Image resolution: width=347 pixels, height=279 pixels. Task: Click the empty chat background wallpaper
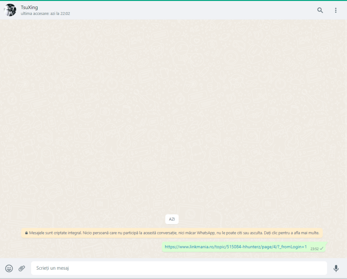pos(172,116)
